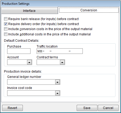Click the Traffic location field

pos(60,51)
